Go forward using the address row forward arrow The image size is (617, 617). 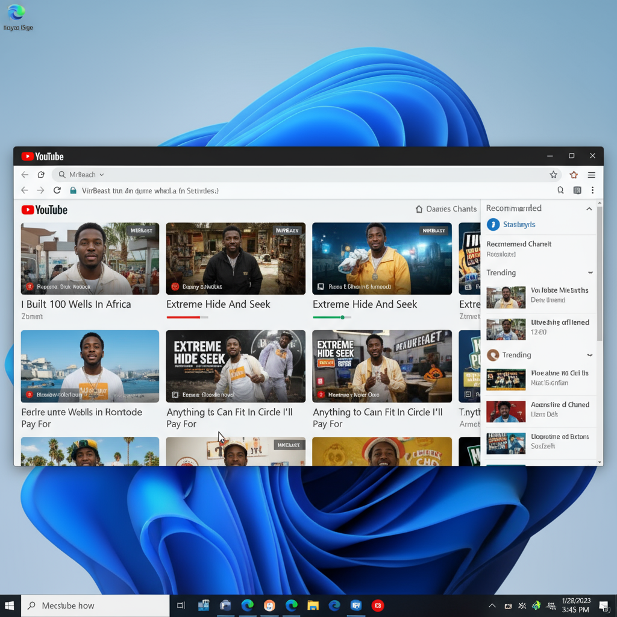pyautogui.click(x=40, y=190)
